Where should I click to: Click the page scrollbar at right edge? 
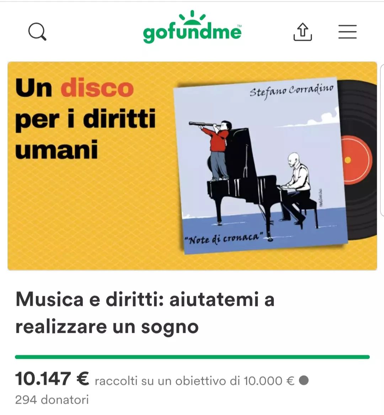click(x=382, y=140)
